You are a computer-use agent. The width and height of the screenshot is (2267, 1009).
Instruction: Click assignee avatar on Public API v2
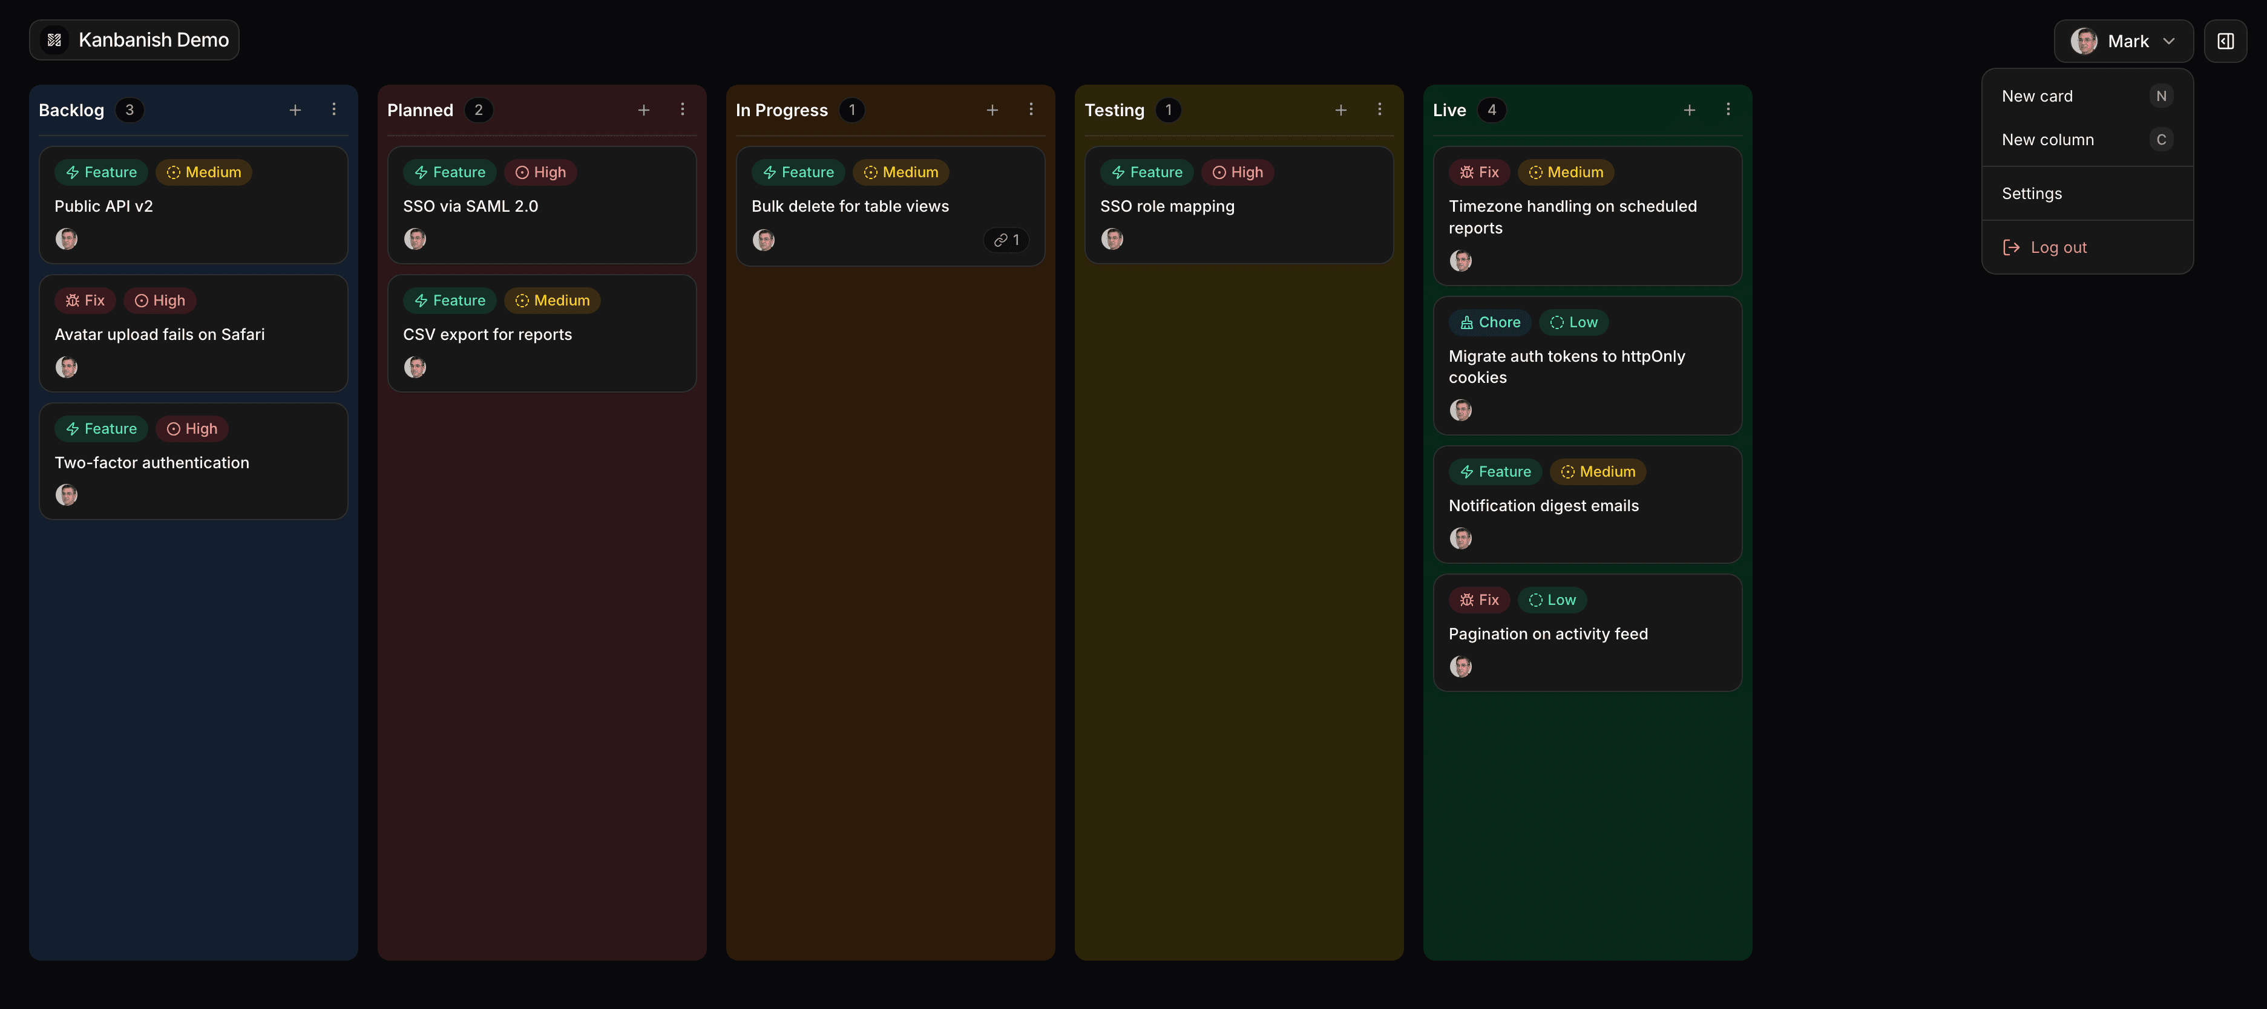(x=67, y=238)
